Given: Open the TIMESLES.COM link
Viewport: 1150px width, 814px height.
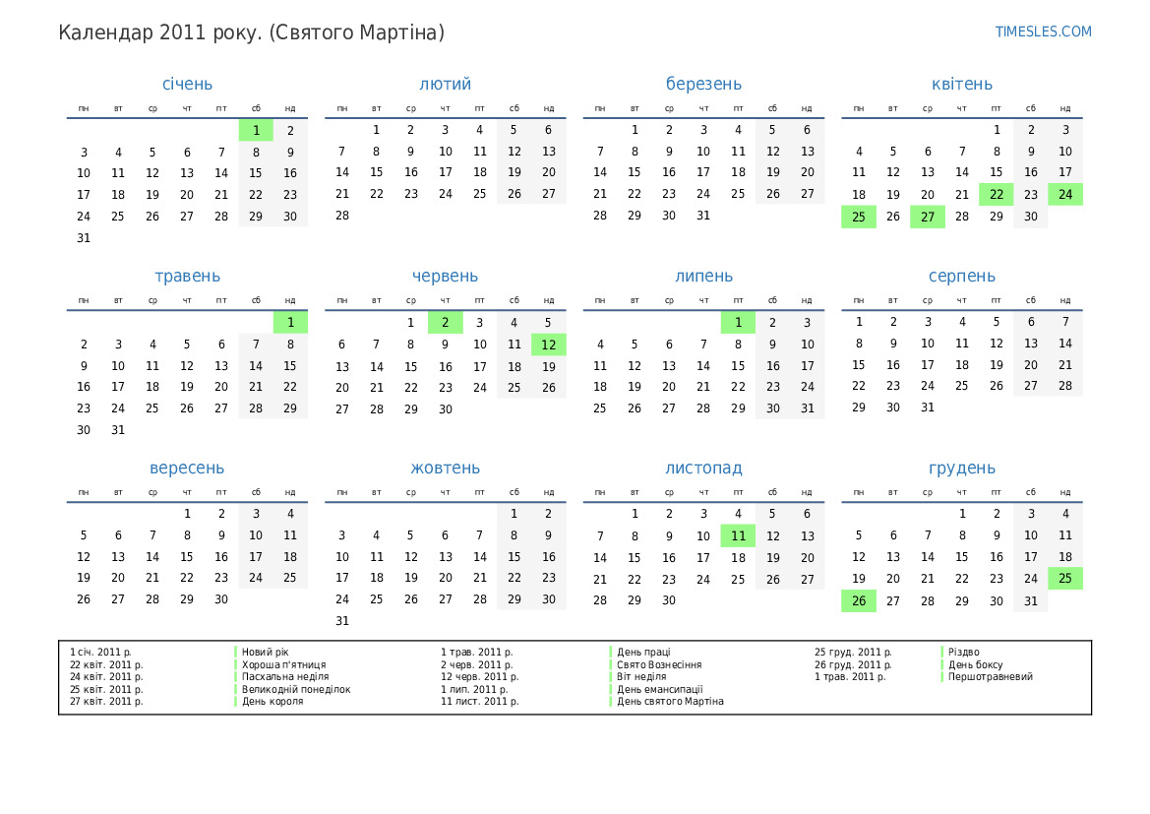Looking at the screenshot, I should [1043, 31].
